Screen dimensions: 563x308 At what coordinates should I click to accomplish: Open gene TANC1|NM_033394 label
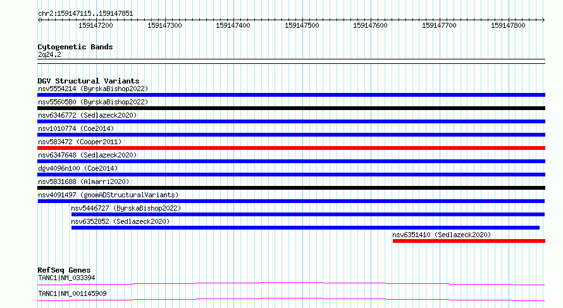pos(66,278)
